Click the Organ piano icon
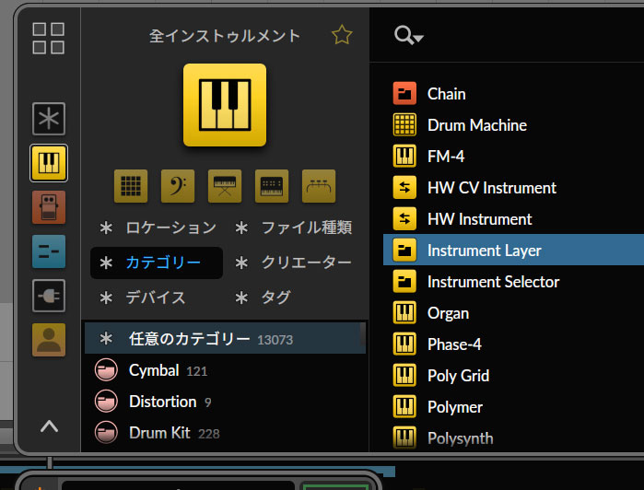The height and width of the screenshot is (490, 644). pos(404,313)
